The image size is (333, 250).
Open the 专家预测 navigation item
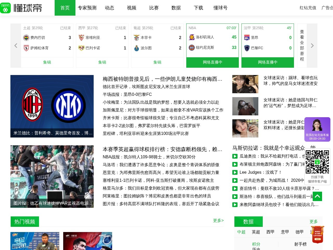pos(87,8)
